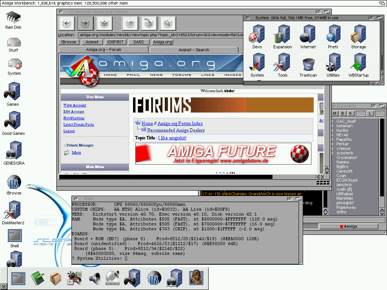387x290 pixels.
Task: Open NEWS in amiga.org navigation bar
Action: [156, 75]
